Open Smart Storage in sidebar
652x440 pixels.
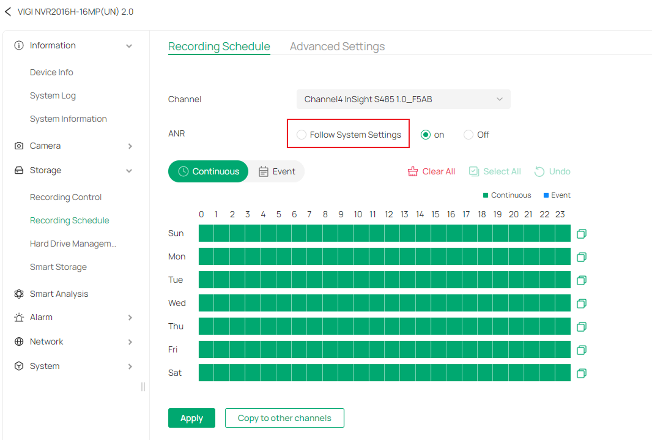pyautogui.click(x=58, y=267)
